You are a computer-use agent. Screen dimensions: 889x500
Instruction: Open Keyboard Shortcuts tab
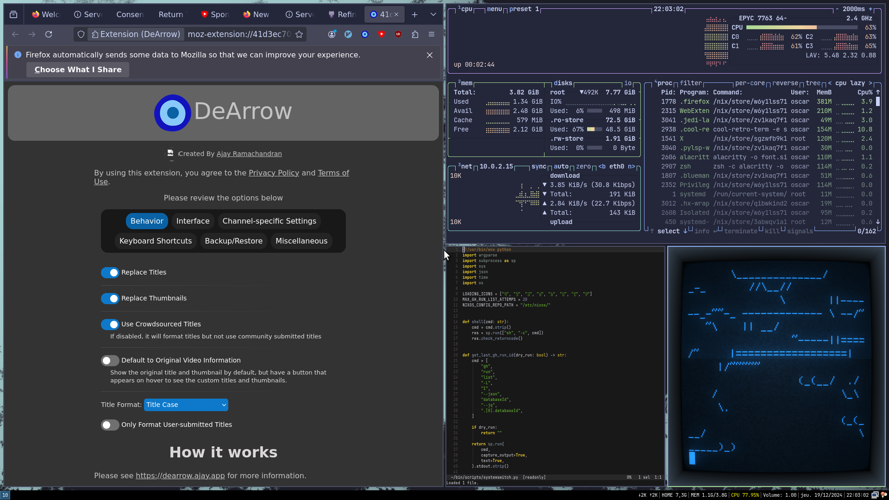tap(156, 241)
